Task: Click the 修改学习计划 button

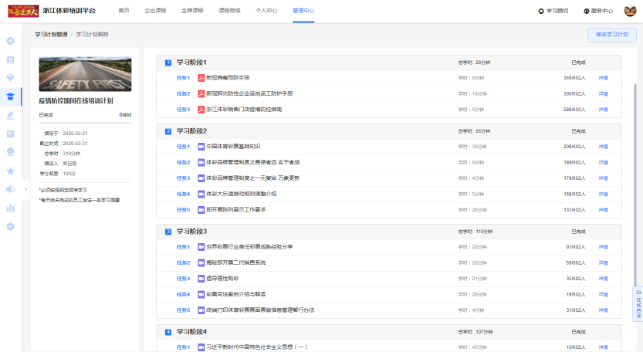Action: pos(612,35)
